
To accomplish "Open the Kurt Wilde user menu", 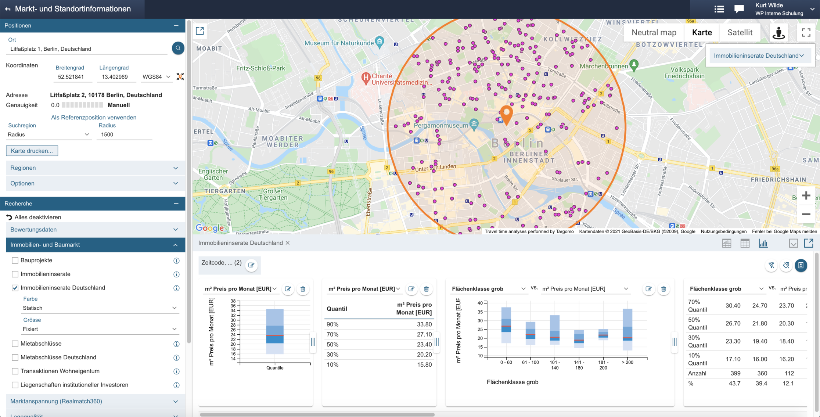I will 785,9.
